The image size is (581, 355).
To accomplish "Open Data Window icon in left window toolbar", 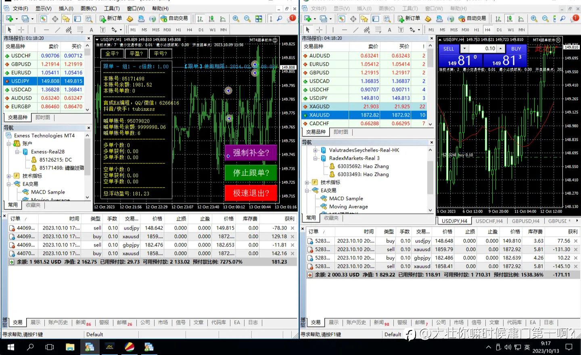I will click(x=55, y=19).
